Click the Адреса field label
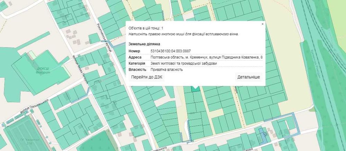This screenshot has width=346, height=151. click(135, 57)
